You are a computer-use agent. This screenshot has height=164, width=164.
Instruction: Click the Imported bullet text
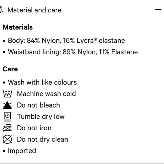click(x=22, y=151)
